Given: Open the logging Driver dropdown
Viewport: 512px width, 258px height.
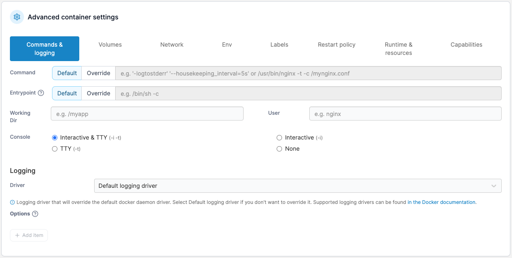Looking at the screenshot, I should [x=297, y=186].
